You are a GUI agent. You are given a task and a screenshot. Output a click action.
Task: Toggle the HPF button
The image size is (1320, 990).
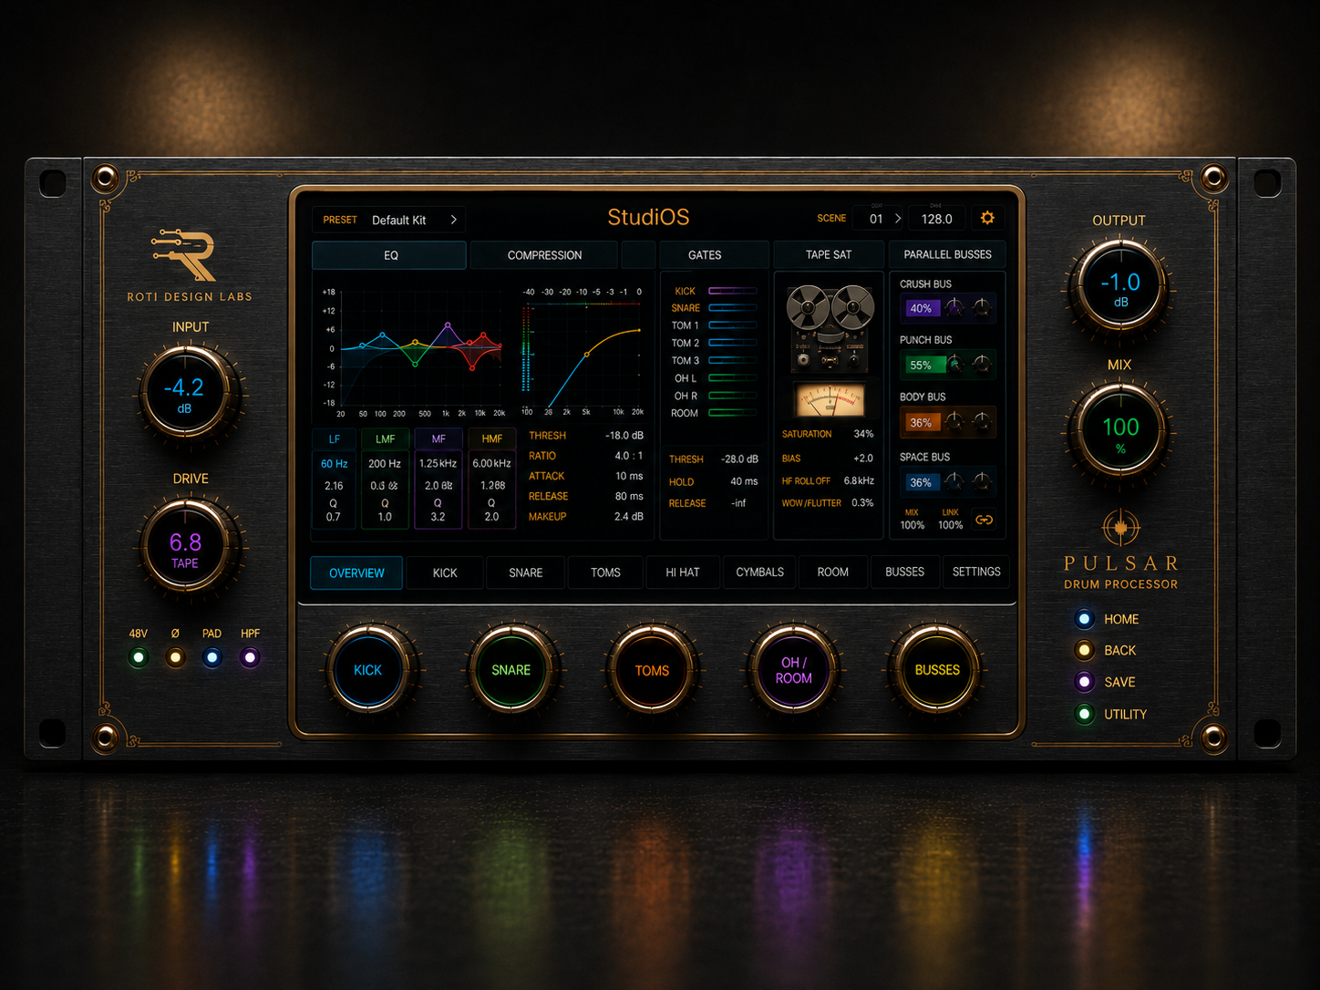point(250,657)
